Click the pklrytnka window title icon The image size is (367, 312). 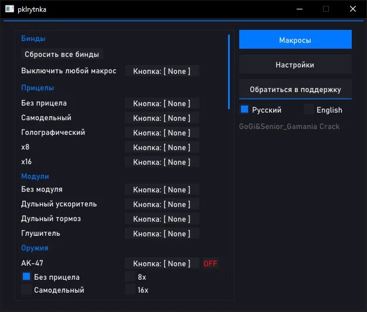click(9, 9)
